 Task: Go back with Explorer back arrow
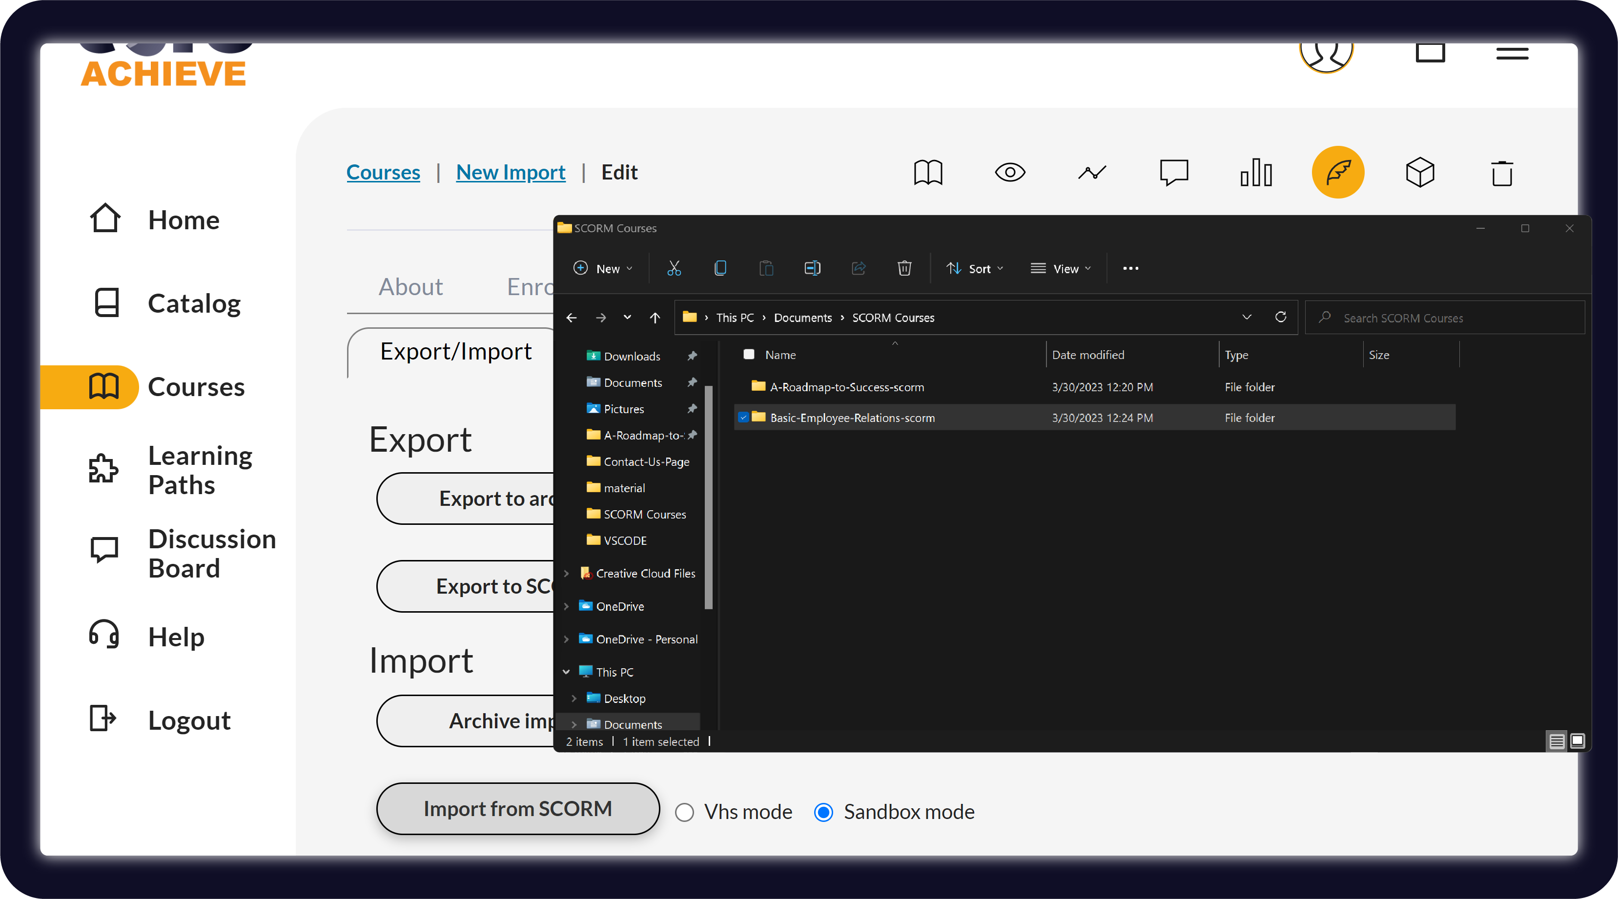point(572,318)
